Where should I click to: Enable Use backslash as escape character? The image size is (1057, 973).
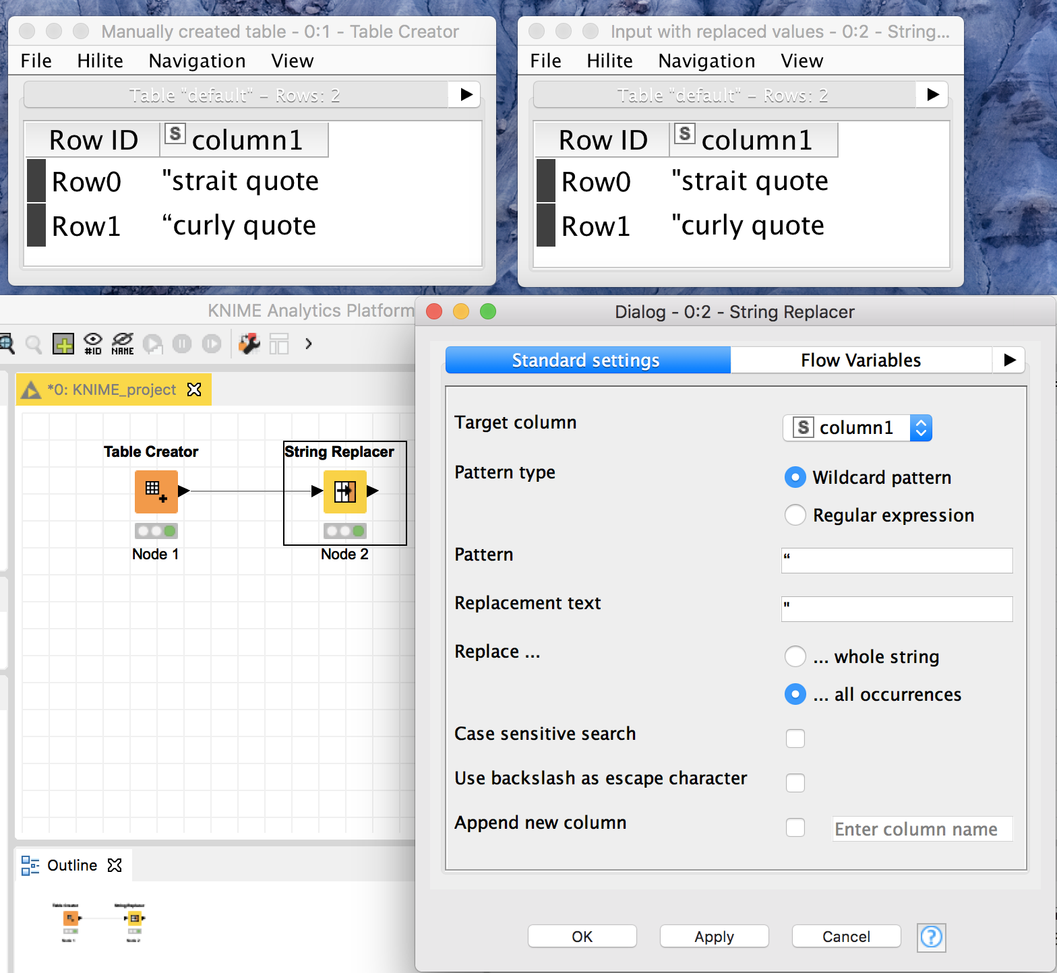795,783
